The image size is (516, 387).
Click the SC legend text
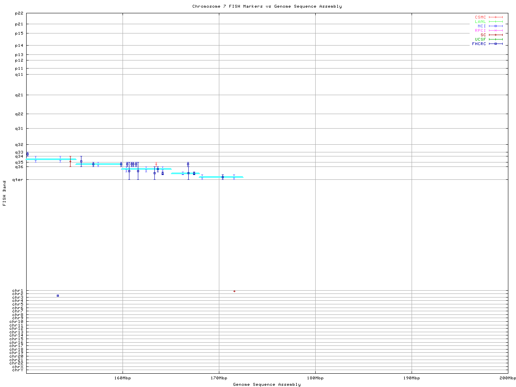(x=483, y=35)
